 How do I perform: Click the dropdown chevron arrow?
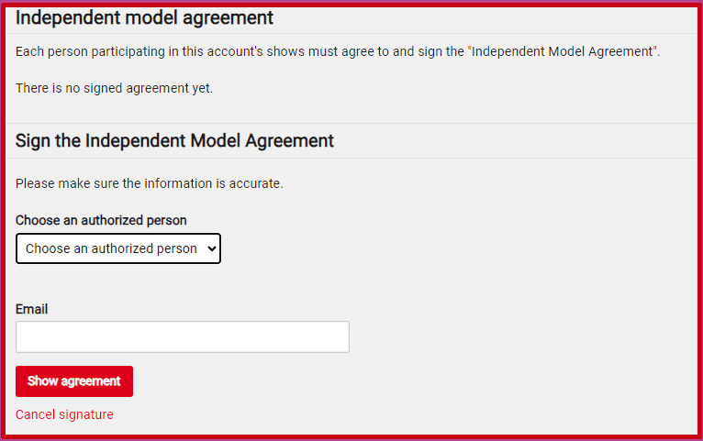coord(212,248)
